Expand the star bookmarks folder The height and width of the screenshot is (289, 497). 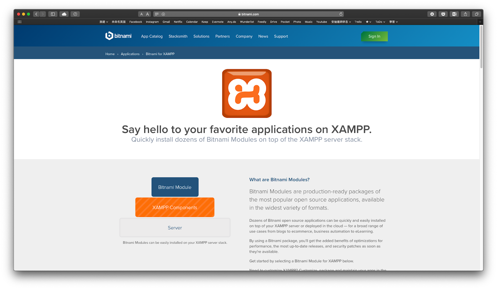point(368,22)
